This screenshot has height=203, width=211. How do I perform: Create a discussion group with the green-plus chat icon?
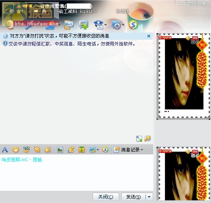(x=84, y=25)
